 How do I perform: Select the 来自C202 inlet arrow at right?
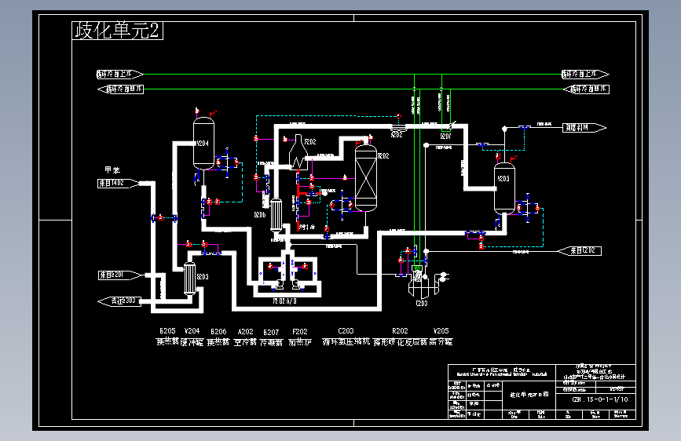coord(580,250)
